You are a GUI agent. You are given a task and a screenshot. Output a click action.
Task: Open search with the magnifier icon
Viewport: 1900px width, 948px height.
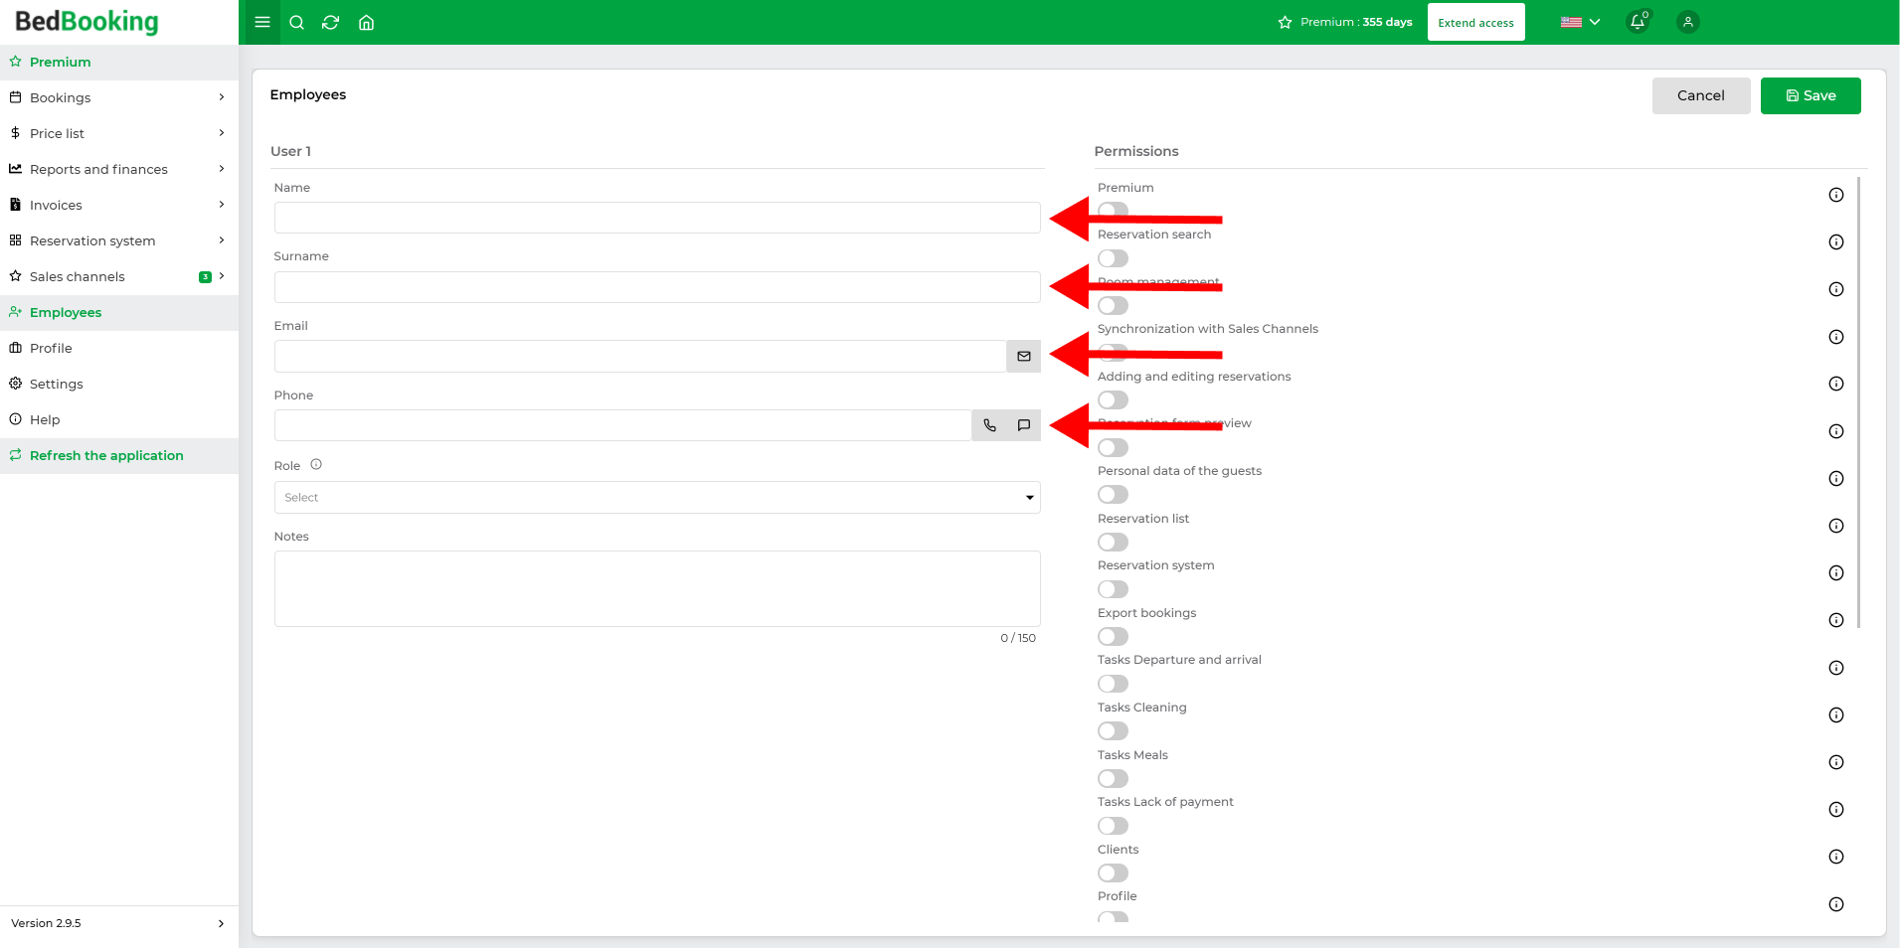pos(296,22)
